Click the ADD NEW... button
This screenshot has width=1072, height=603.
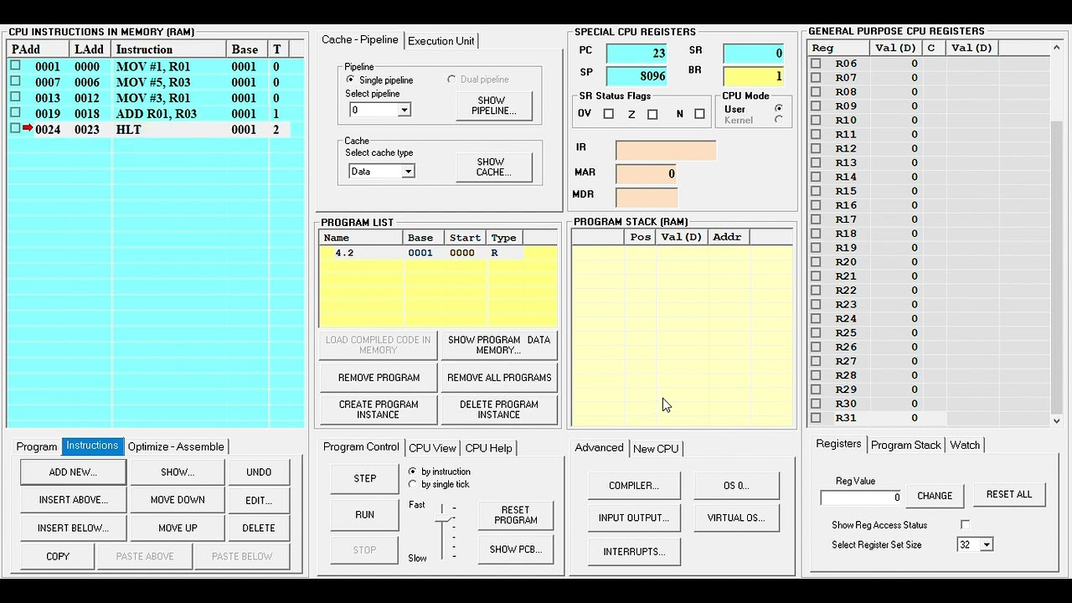[x=73, y=472]
